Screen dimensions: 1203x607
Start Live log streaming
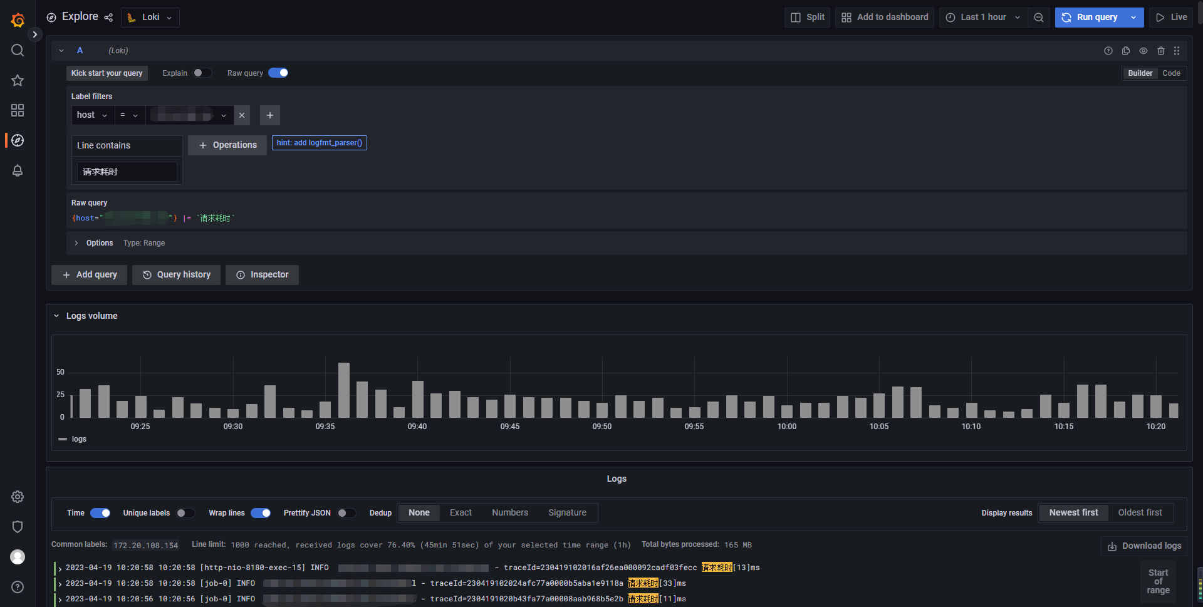1171,18
